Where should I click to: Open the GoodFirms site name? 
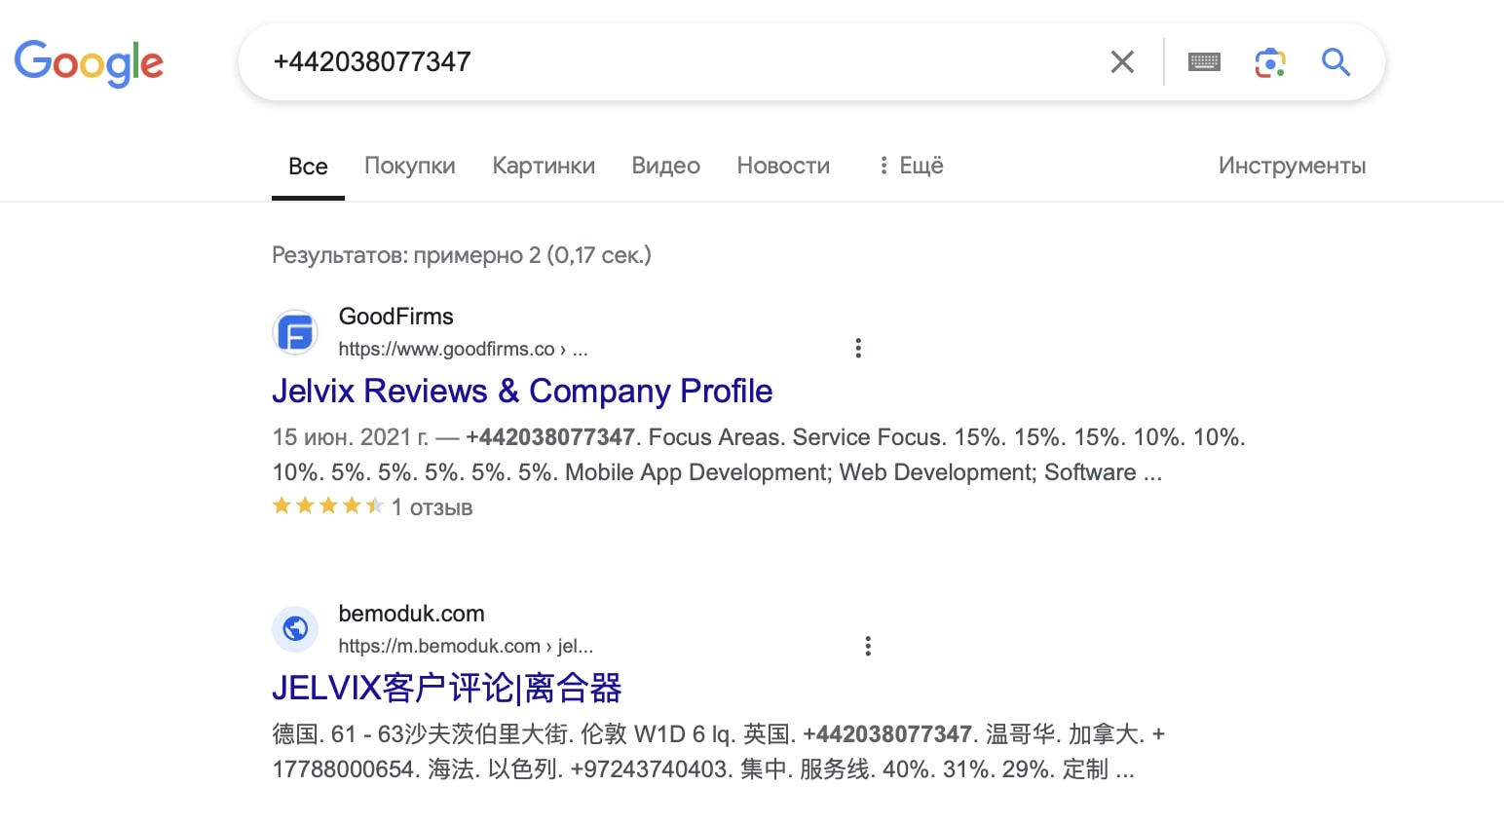click(396, 317)
